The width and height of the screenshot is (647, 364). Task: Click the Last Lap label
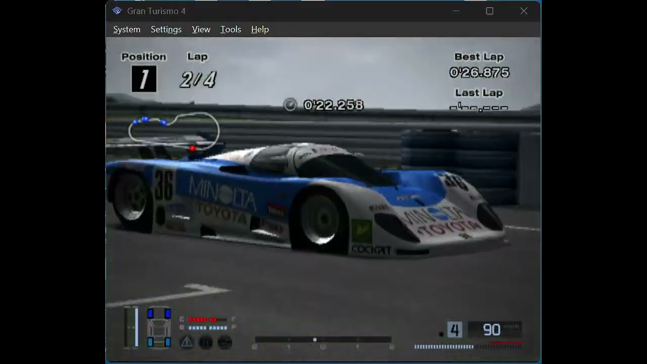479,93
